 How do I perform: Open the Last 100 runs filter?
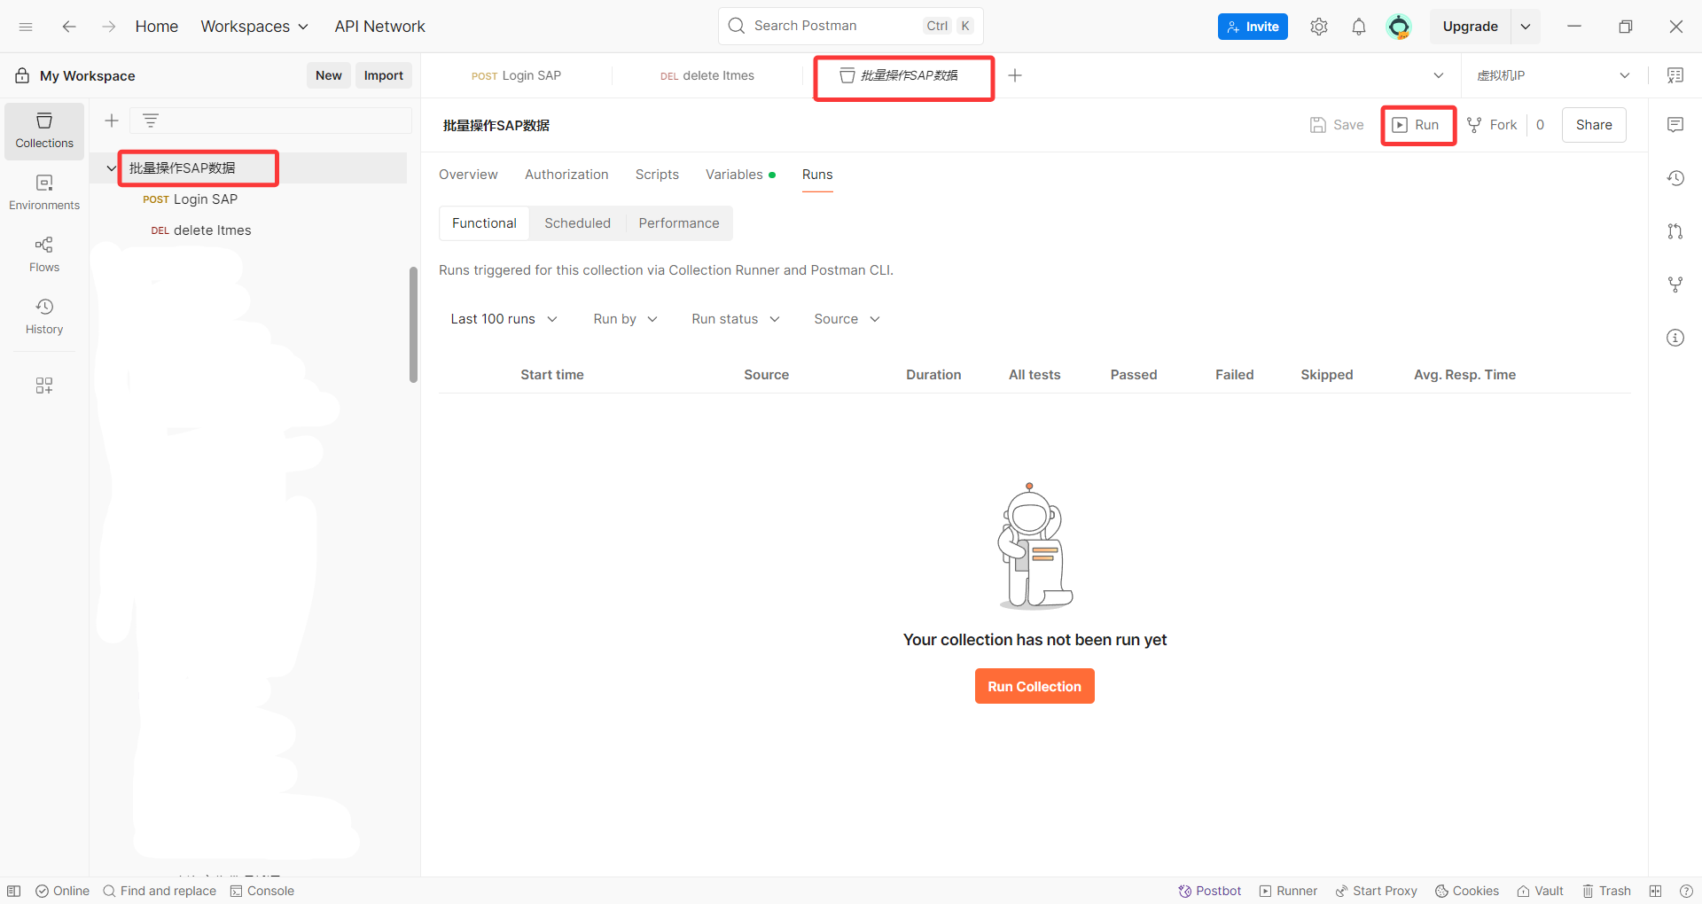tap(504, 319)
